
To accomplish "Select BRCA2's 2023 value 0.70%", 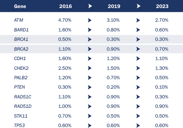I will coord(162,49).
